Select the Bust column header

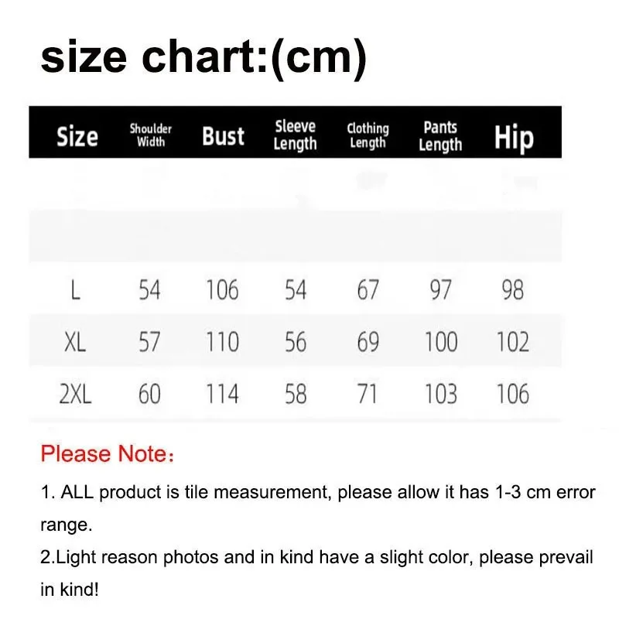click(223, 137)
